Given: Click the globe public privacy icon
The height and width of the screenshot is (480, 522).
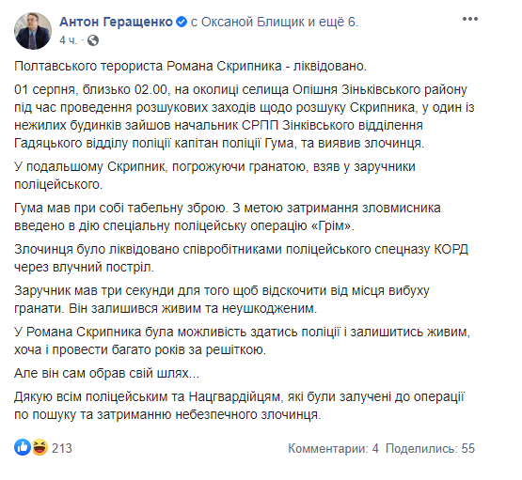Looking at the screenshot, I should tap(93, 40).
